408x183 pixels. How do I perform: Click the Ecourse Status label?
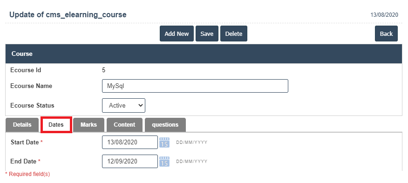pos(32,105)
